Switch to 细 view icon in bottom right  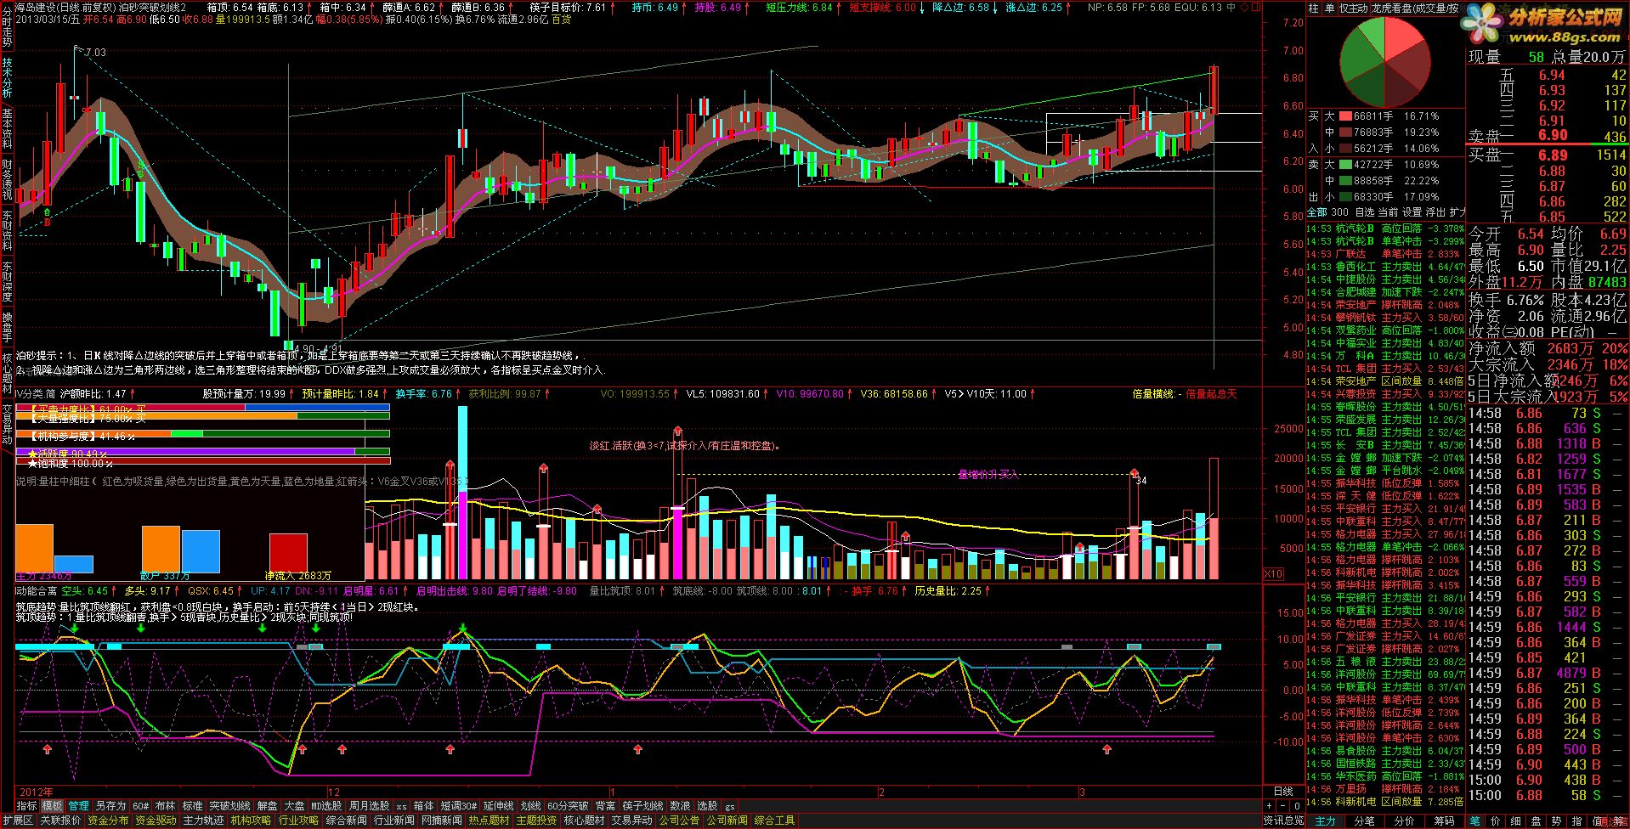(x=1516, y=821)
